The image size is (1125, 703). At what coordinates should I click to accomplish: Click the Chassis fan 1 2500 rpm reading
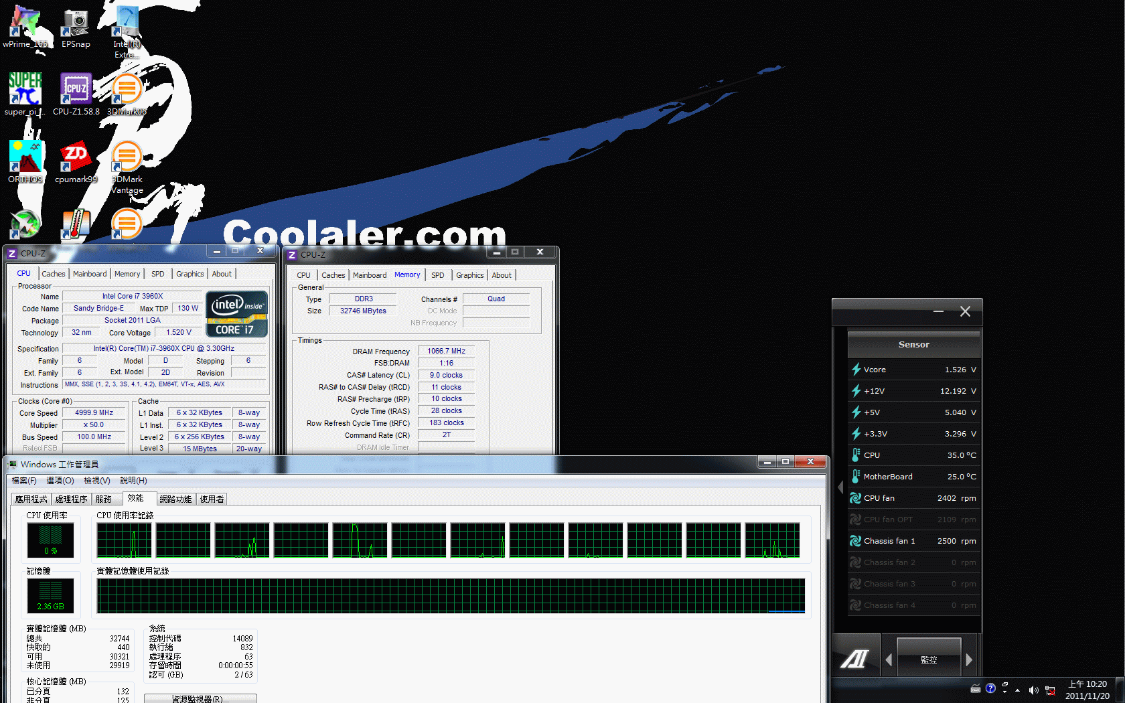[x=956, y=541]
